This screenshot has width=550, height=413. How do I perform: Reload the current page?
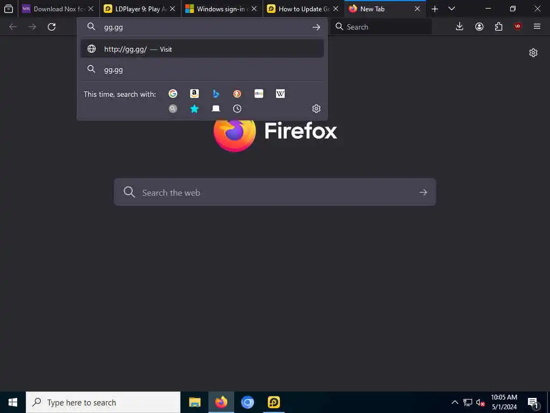tap(52, 27)
